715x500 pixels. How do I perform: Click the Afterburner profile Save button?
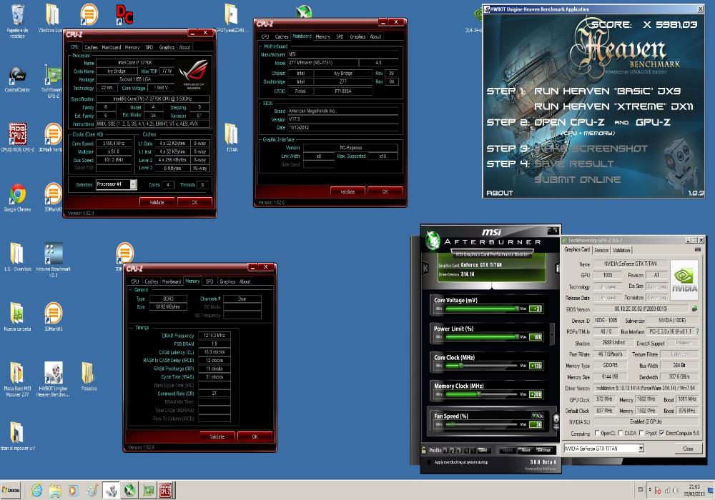[483, 450]
